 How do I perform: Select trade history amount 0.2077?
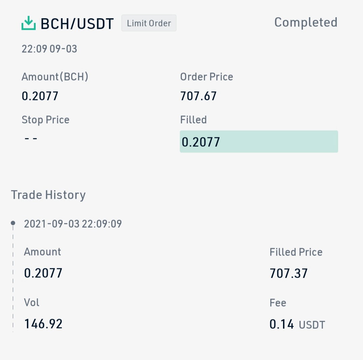pos(43,273)
